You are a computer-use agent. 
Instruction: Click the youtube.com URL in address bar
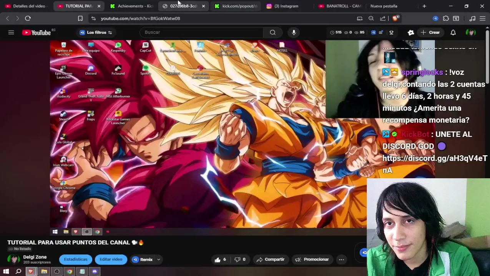140,18
